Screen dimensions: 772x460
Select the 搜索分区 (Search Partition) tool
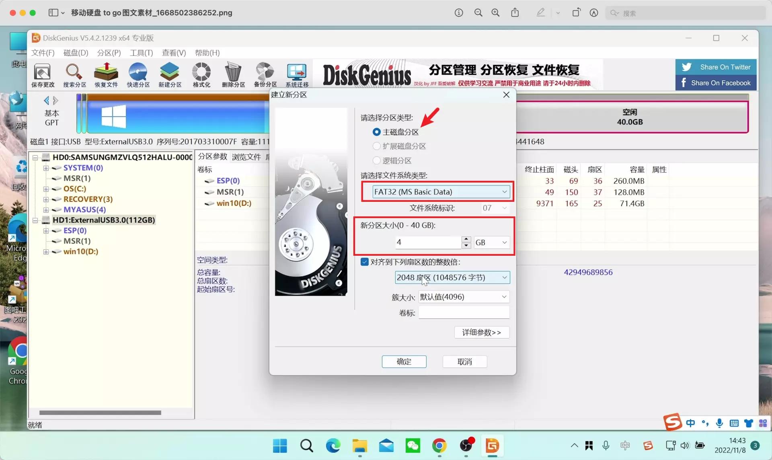coord(74,75)
